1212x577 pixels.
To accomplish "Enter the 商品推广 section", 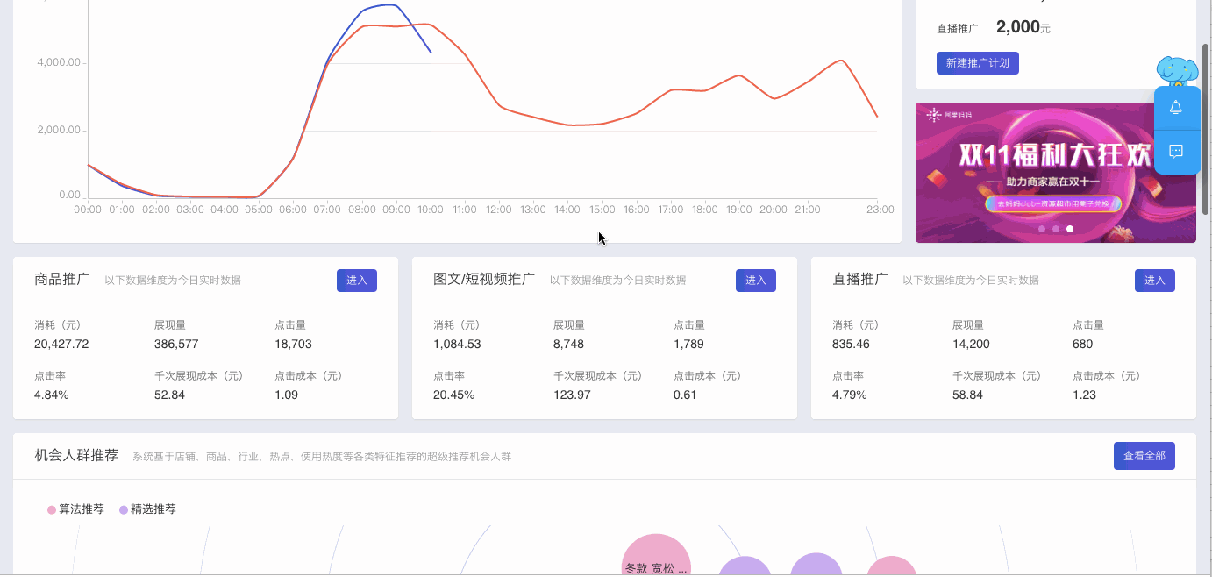I will (x=357, y=281).
